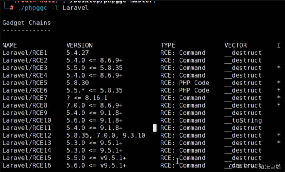
Task: Click the TYPE column header
Action: (168, 45)
